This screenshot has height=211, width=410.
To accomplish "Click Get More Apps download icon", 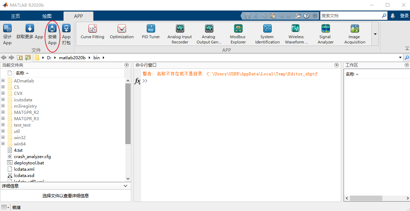I will click(29, 28).
